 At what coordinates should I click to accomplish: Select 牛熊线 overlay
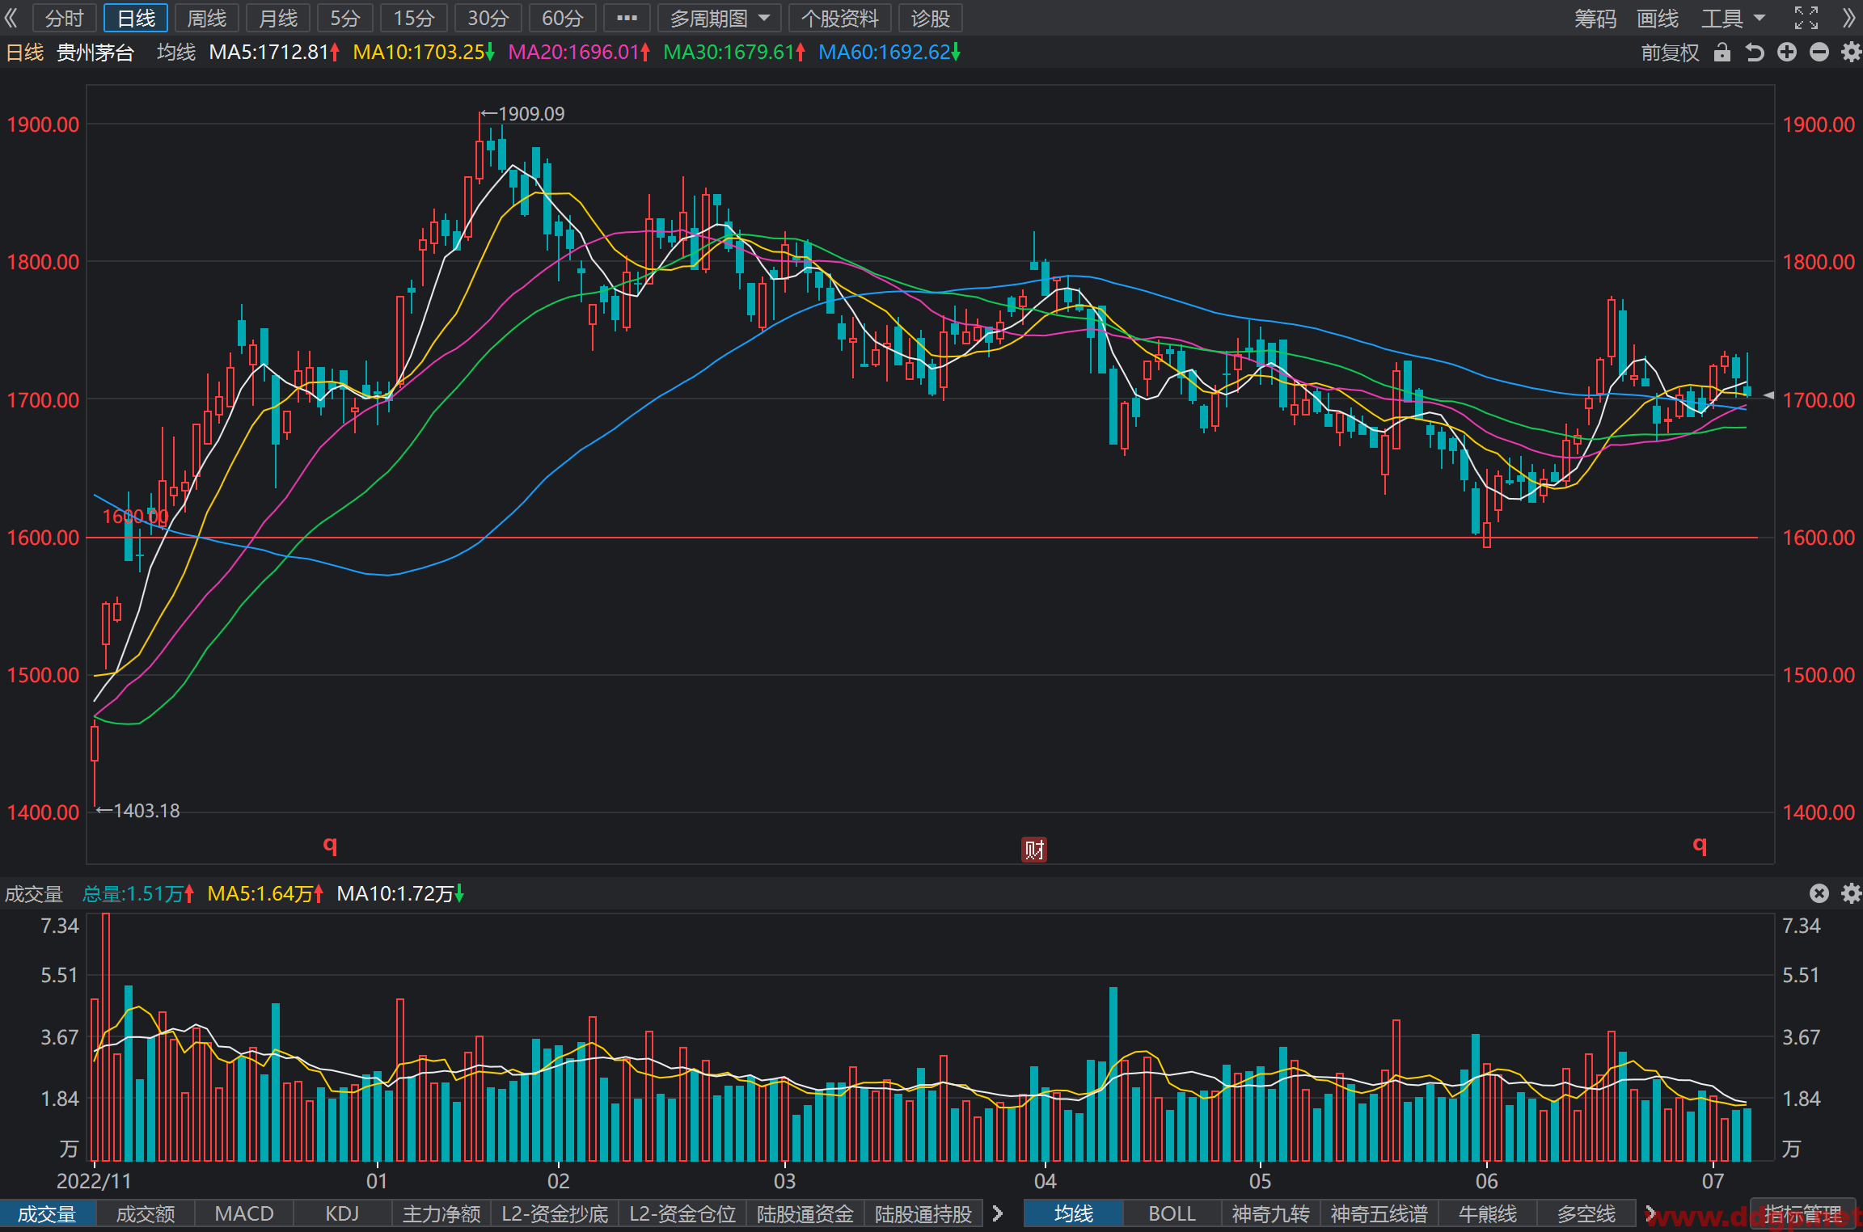point(1488,1213)
